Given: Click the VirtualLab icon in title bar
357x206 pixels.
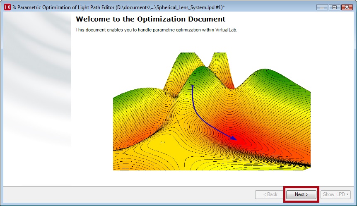Looking at the screenshot, I should 7,7.
